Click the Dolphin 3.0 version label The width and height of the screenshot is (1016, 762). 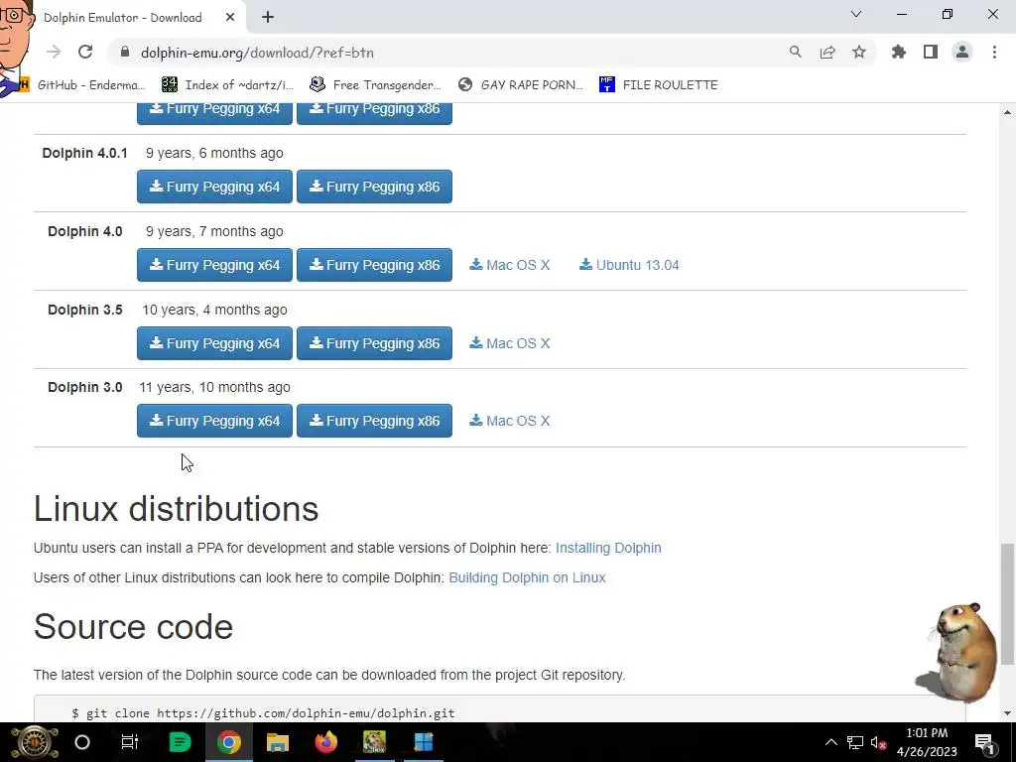85,387
